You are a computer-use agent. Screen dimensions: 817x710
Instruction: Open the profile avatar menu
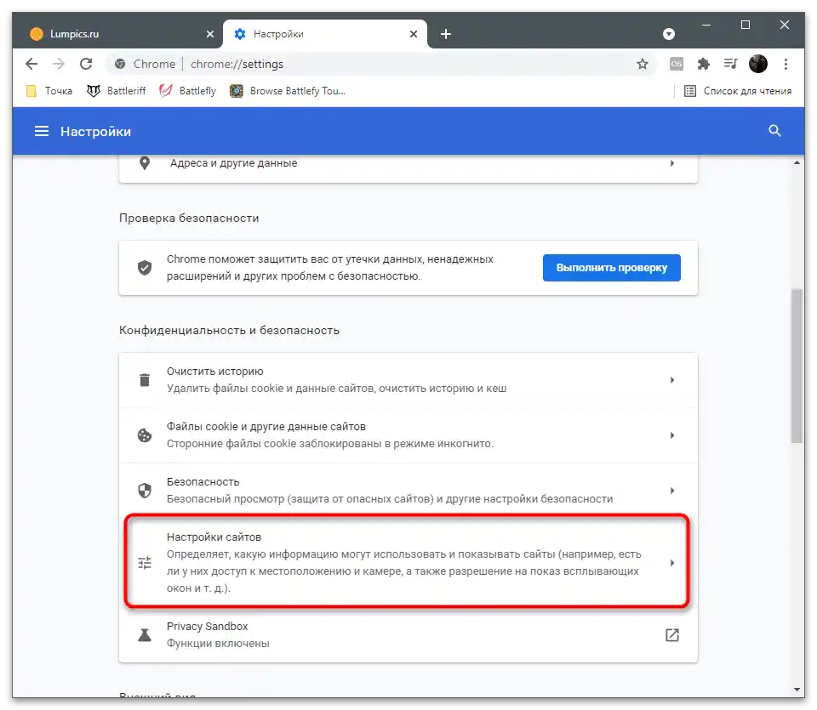pos(758,64)
